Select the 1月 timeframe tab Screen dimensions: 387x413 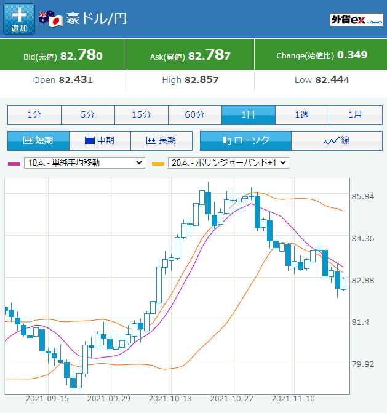pos(356,115)
